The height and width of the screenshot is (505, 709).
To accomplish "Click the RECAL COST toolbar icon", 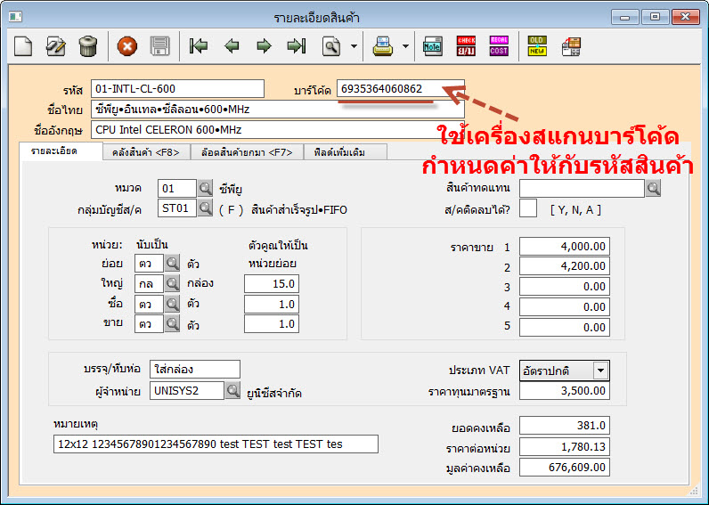I will click(x=499, y=46).
